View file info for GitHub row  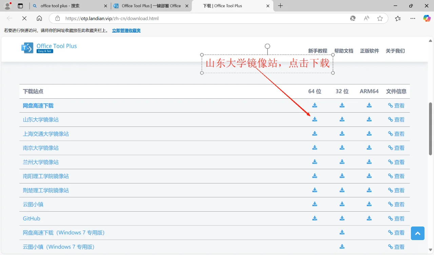coord(396,219)
